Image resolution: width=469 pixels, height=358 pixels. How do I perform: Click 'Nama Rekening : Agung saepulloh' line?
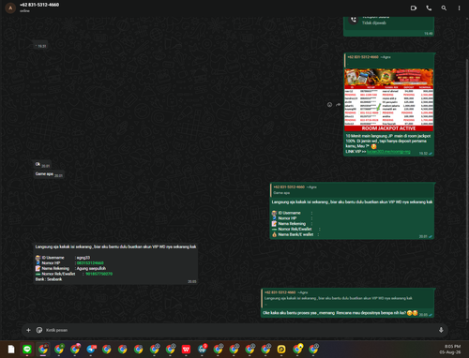click(70, 268)
